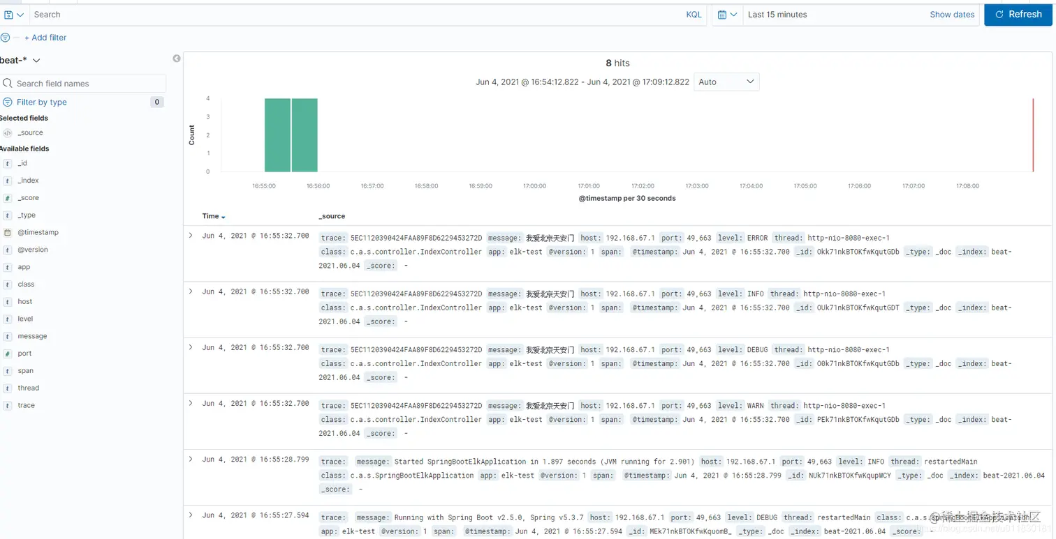Collapse the field sidebar with the arrow icon
1056x539 pixels.
coord(177,59)
